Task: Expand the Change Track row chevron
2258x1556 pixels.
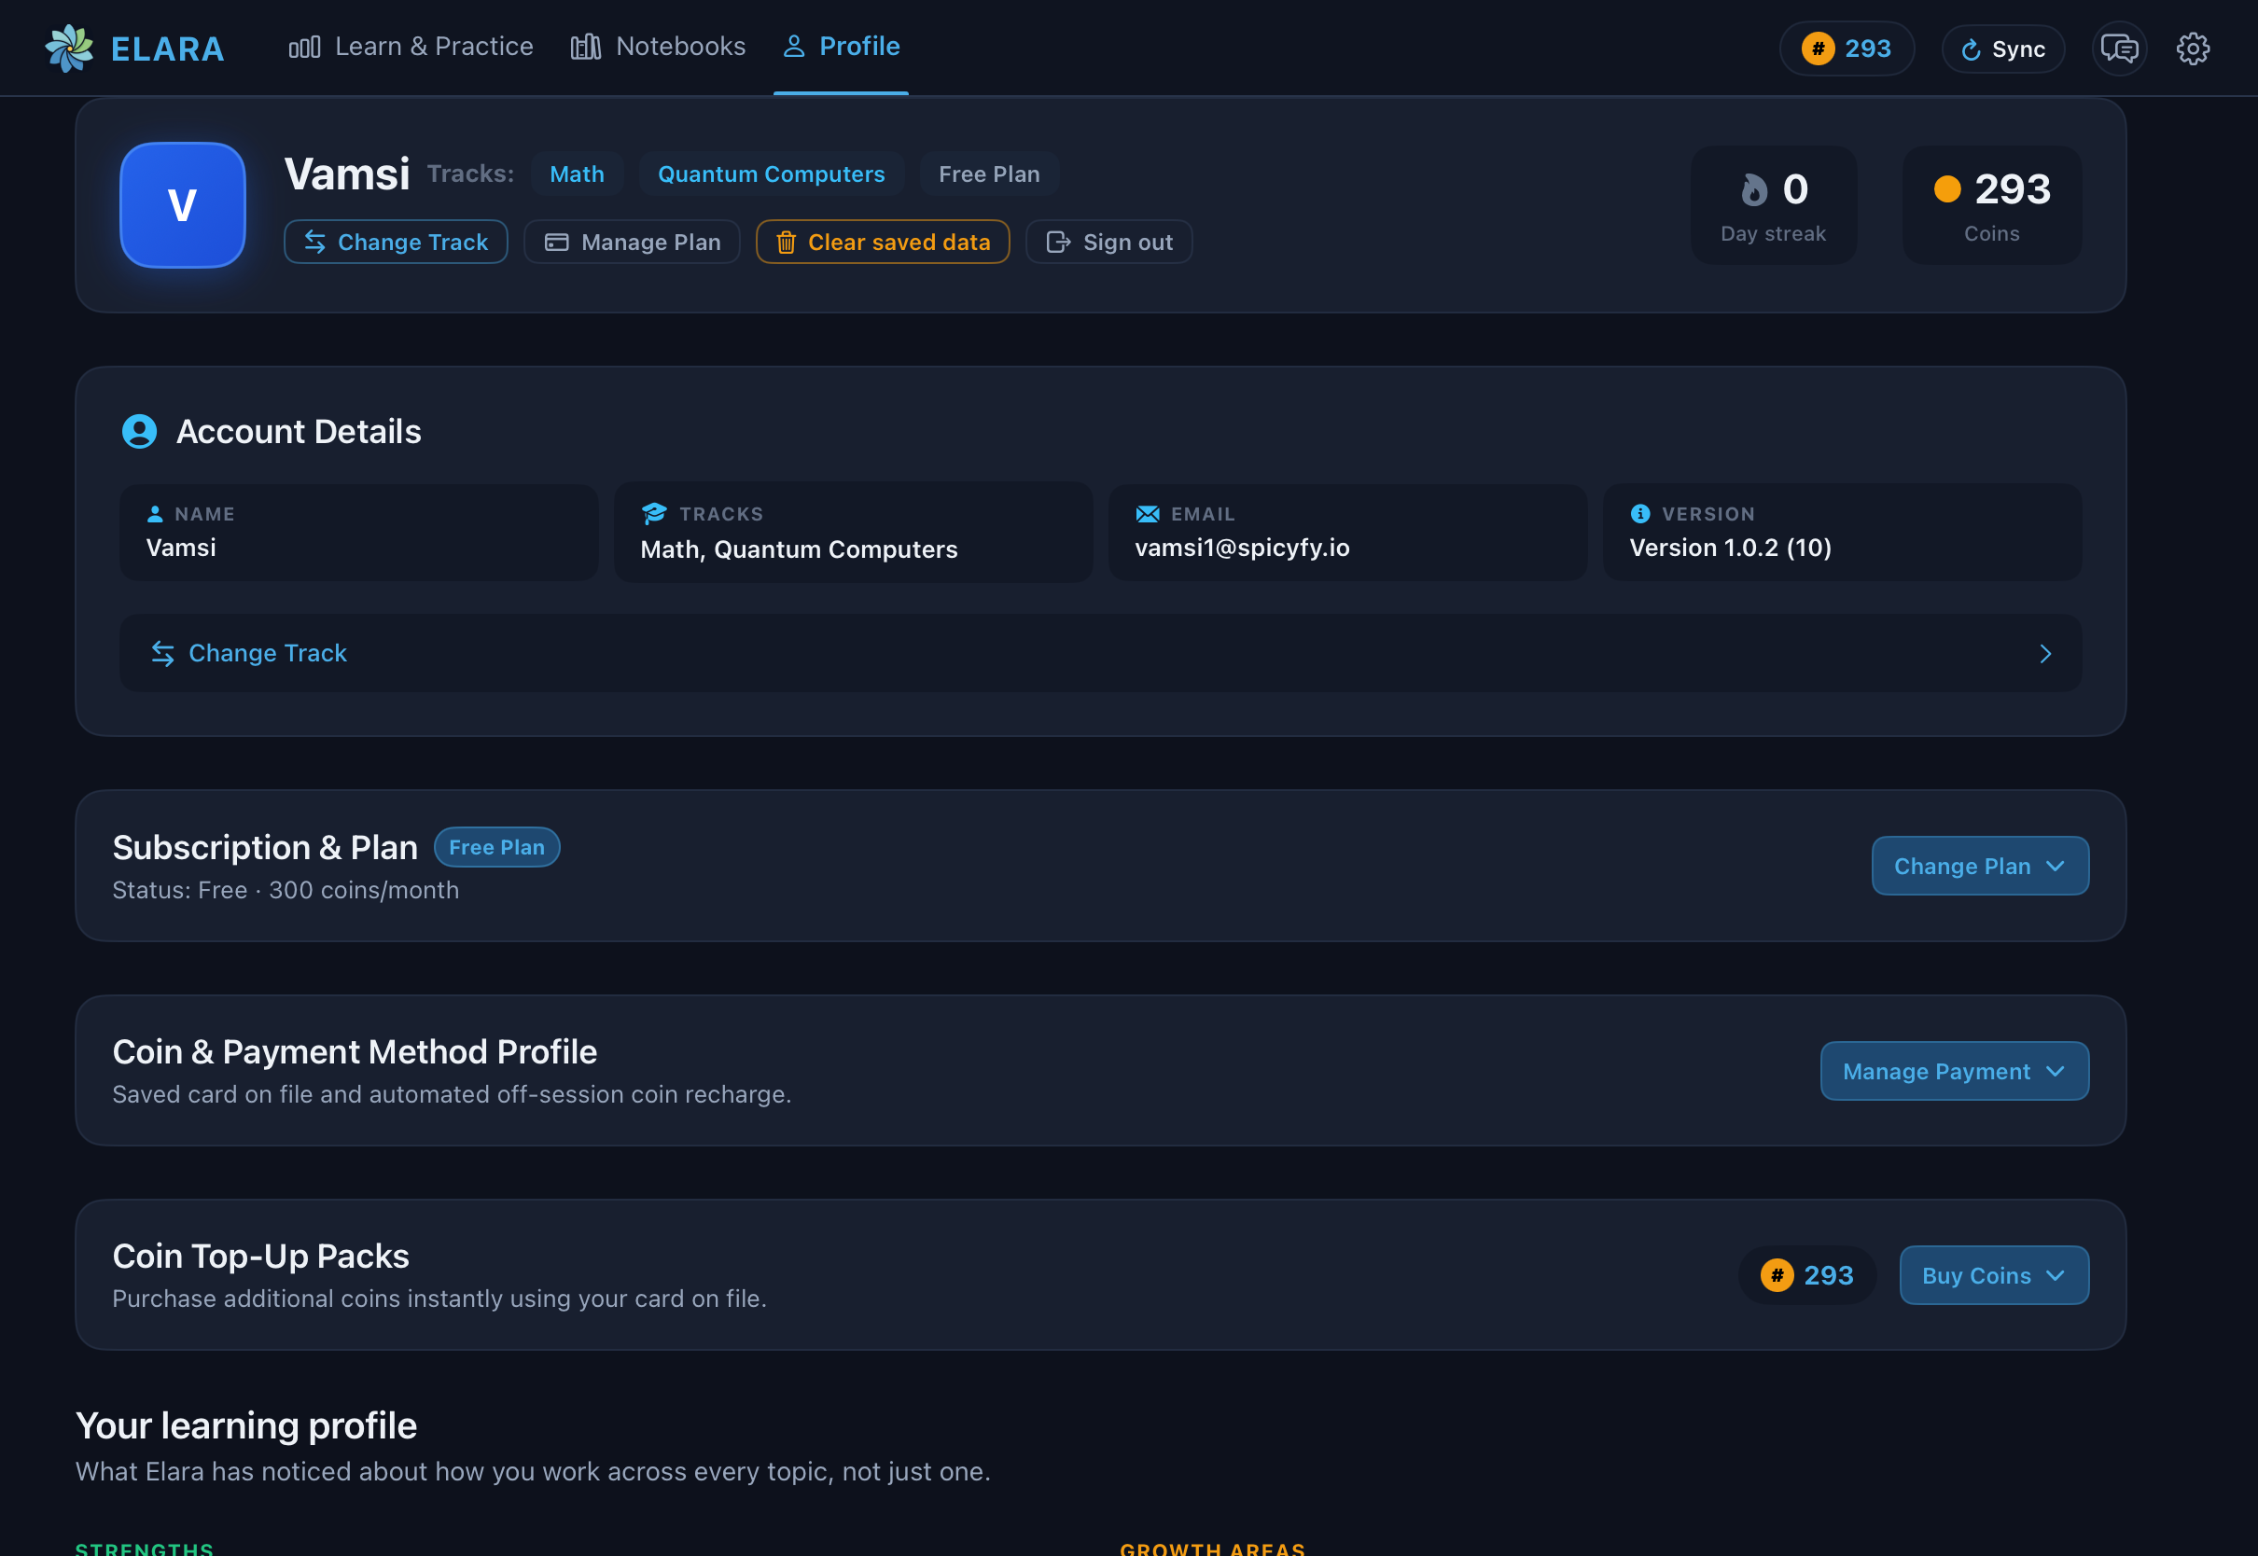Action: tap(2045, 653)
